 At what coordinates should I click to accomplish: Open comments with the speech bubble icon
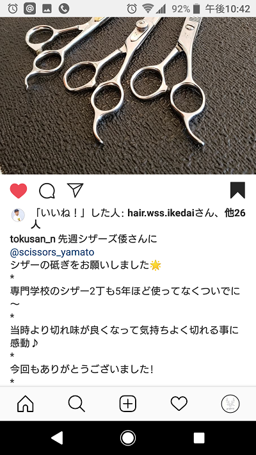[47, 191]
